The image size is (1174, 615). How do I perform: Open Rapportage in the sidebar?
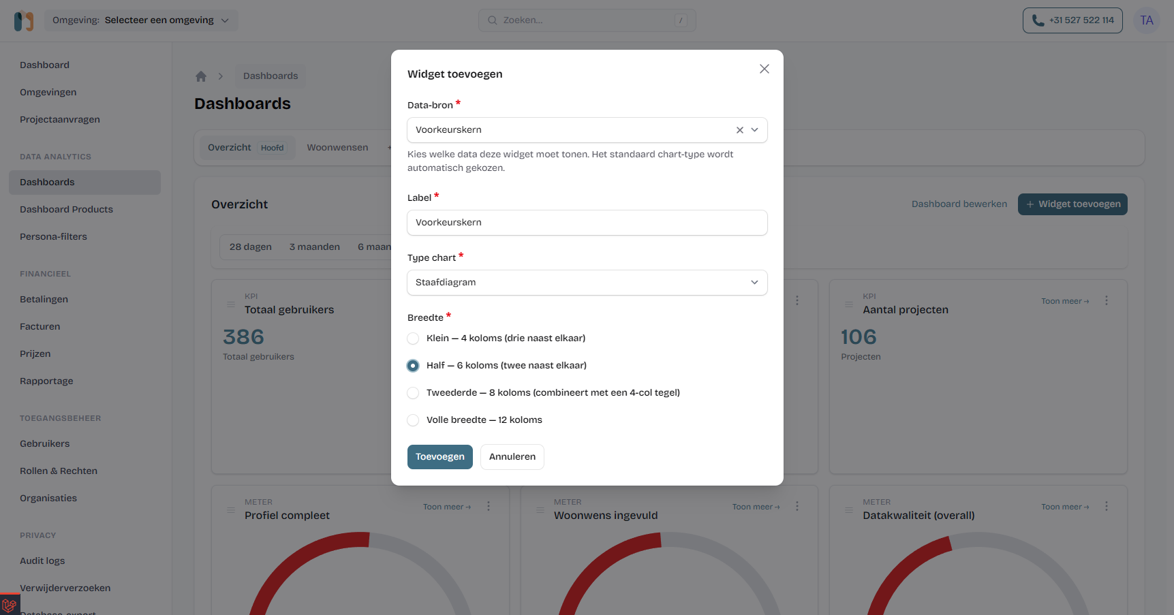pos(46,381)
